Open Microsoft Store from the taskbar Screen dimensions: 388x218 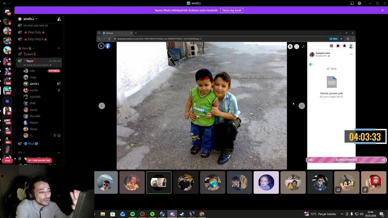(x=113, y=214)
